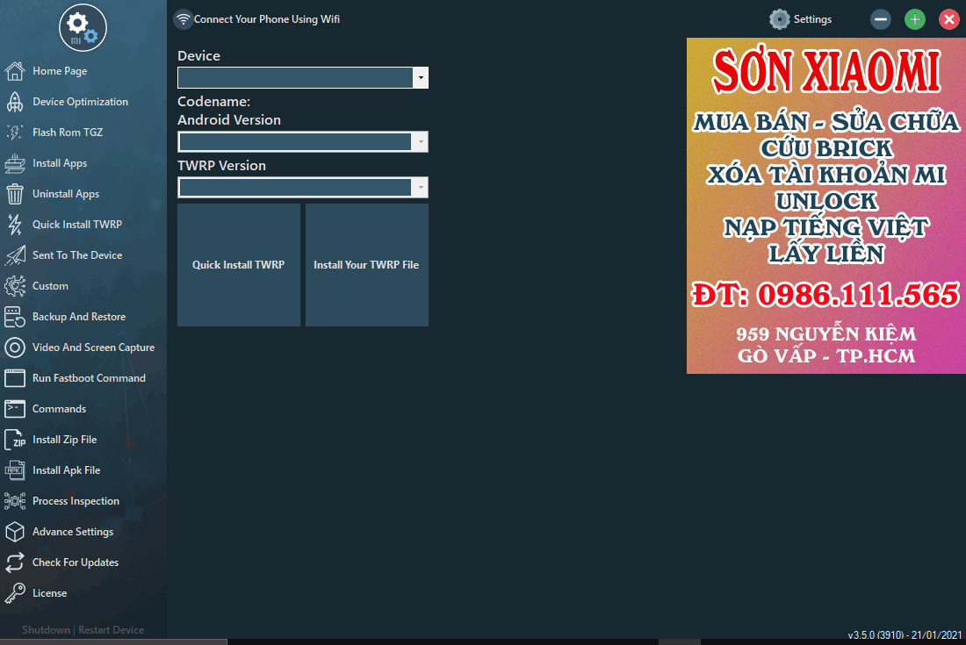Click the Quick Install TWRP lightning icon
Viewport: 966px width, 645px height.
pos(15,225)
